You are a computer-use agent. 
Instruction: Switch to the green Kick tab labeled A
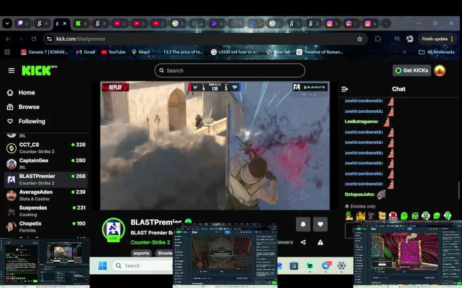tap(81, 24)
